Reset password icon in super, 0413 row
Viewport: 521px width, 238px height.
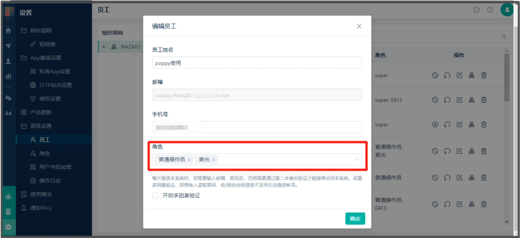click(x=447, y=100)
